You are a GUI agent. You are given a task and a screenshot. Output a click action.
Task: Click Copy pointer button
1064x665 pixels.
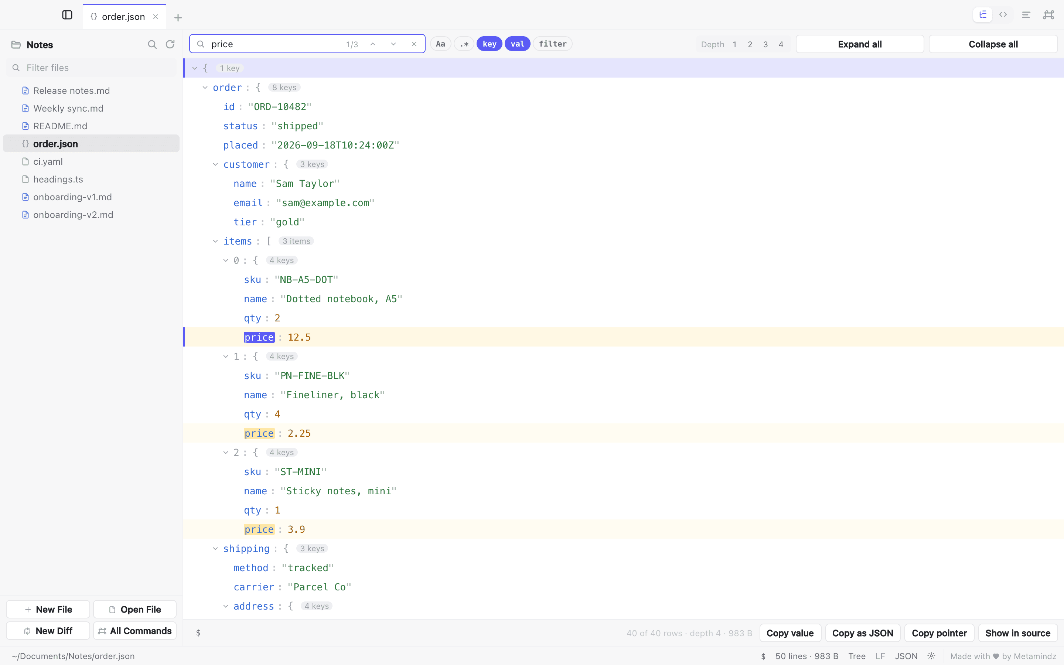coord(939,633)
